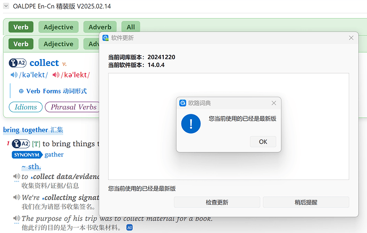
Task: Click the SYNONYM label tag
Action: 27,155
